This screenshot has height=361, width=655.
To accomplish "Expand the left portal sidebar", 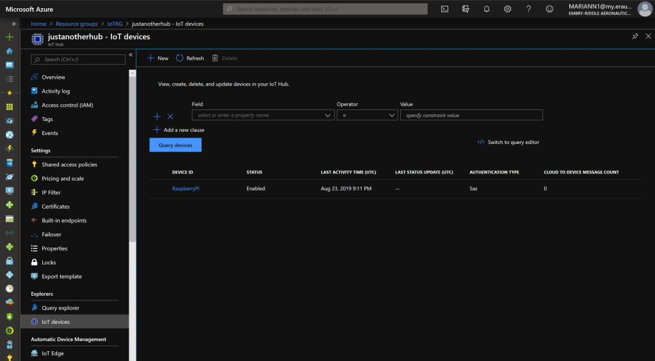I will point(13,24).
